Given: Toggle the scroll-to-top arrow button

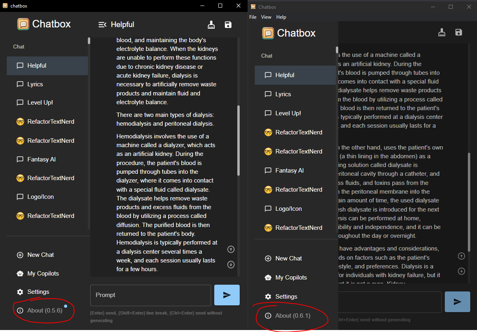Looking at the screenshot, I should point(231,249).
